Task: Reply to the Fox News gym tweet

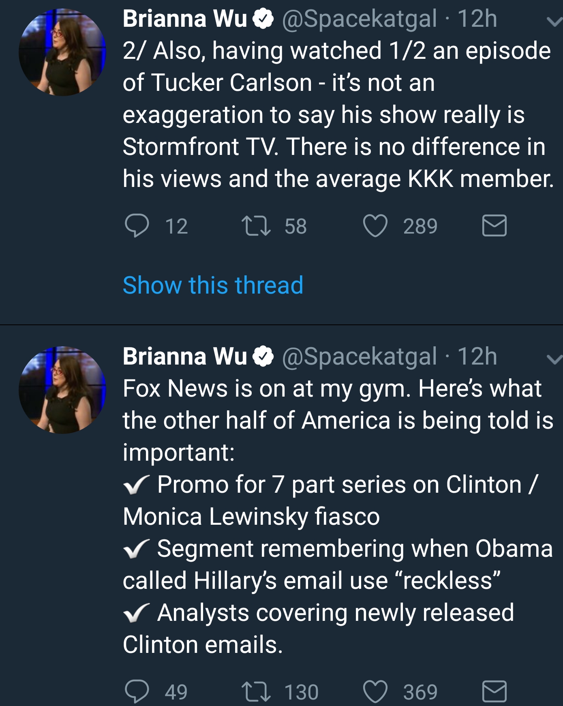Action: coord(137,691)
